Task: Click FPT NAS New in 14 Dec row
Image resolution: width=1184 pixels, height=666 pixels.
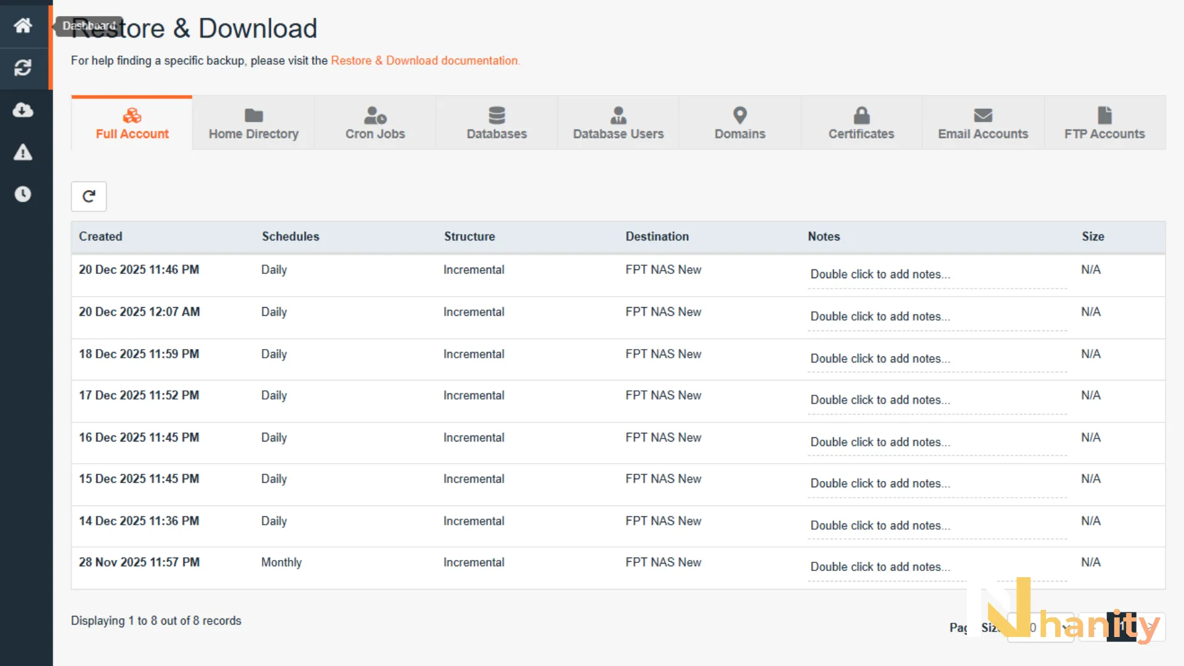Action: (664, 521)
